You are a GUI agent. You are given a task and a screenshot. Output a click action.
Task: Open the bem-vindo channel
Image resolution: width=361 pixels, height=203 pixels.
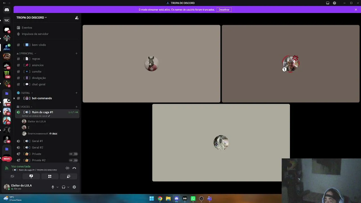(47, 45)
